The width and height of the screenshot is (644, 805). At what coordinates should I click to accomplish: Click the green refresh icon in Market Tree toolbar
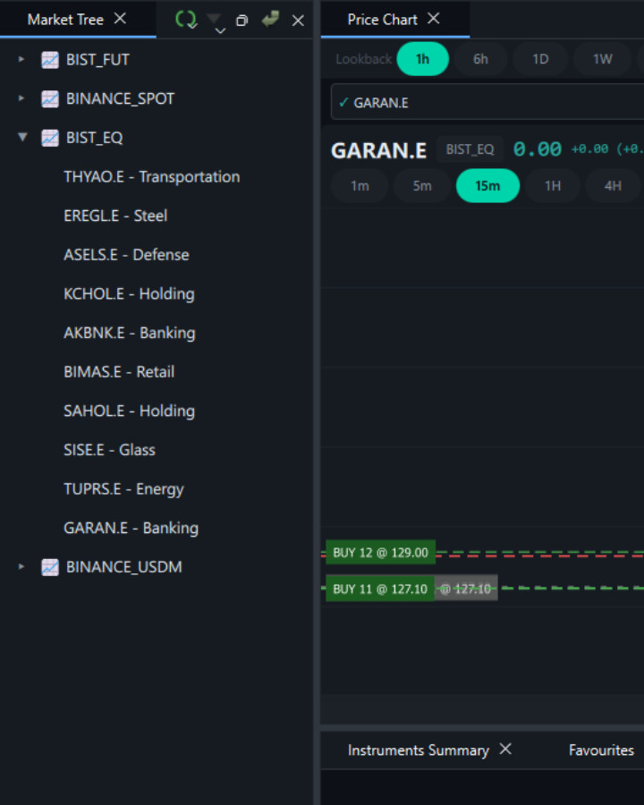click(186, 20)
